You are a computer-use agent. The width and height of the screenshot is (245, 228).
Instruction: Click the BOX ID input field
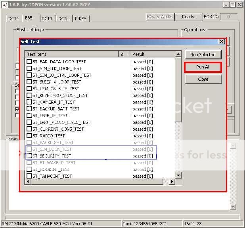tap(229, 17)
